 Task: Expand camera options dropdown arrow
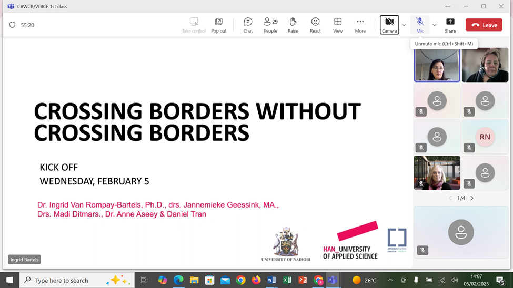[404, 25]
